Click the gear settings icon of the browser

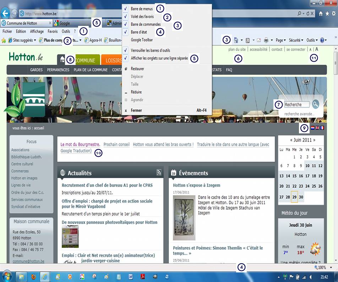coord(333,14)
